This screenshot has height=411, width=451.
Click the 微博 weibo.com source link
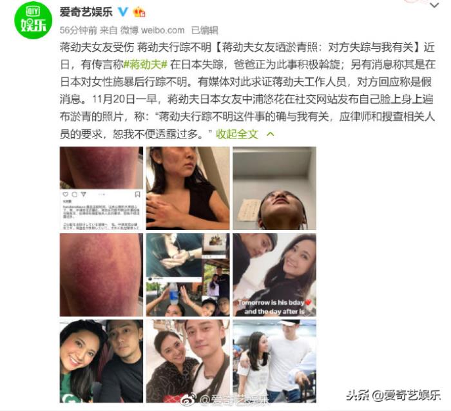tap(152, 30)
